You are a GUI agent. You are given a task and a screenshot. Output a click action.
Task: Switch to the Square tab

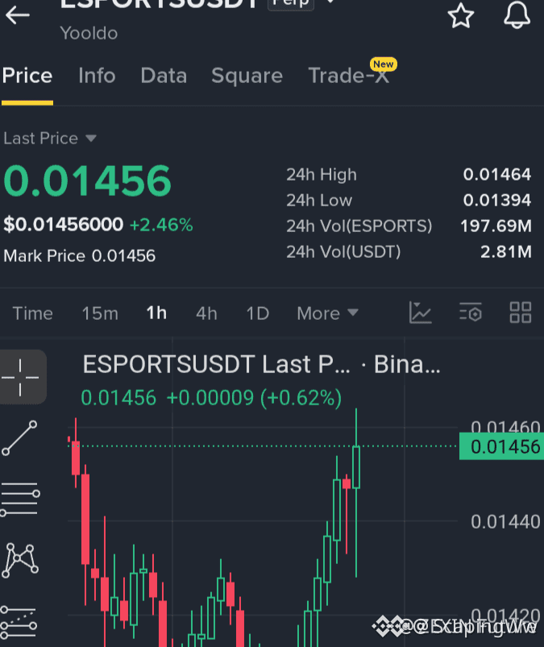point(247,76)
